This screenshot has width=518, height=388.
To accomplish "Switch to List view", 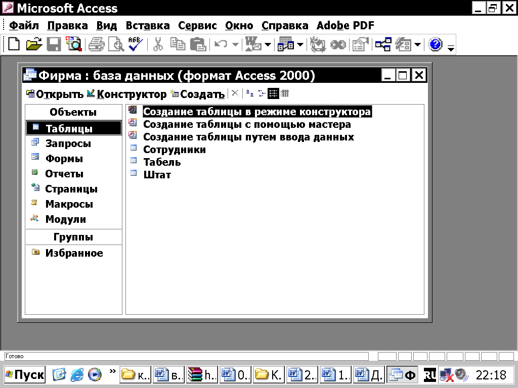I will click(273, 93).
